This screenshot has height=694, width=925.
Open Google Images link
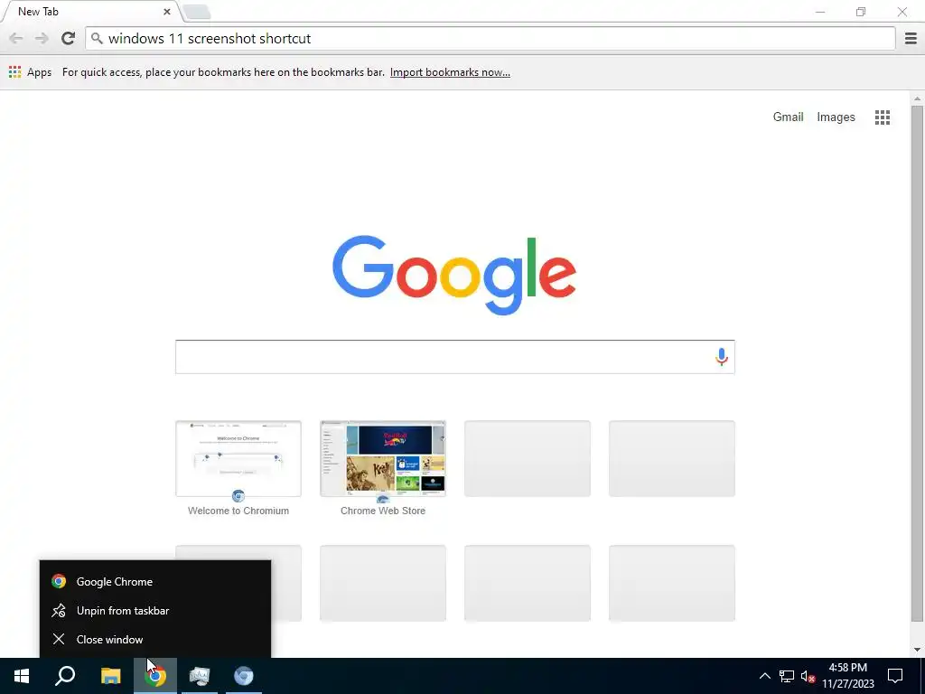(x=836, y=117)
